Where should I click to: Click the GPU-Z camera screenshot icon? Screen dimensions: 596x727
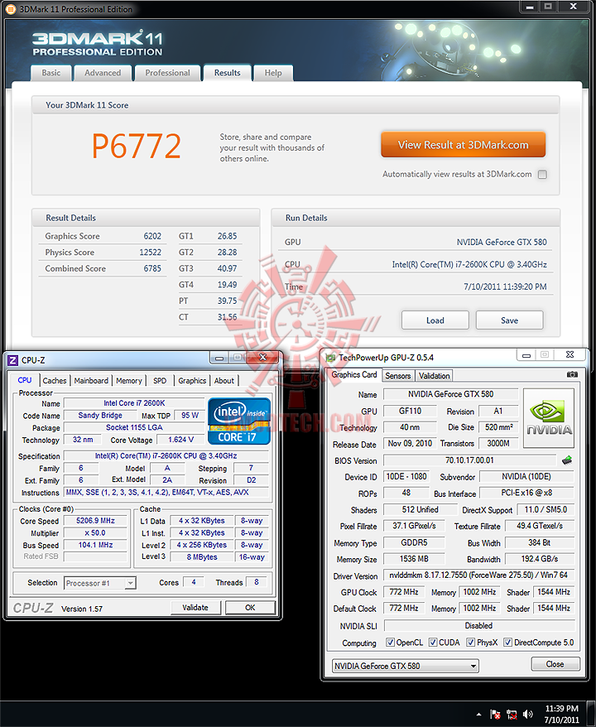click(572, 374)
